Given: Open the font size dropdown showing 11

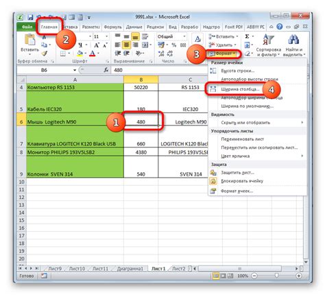Looking at the screenshot, I should click(106, 36).
